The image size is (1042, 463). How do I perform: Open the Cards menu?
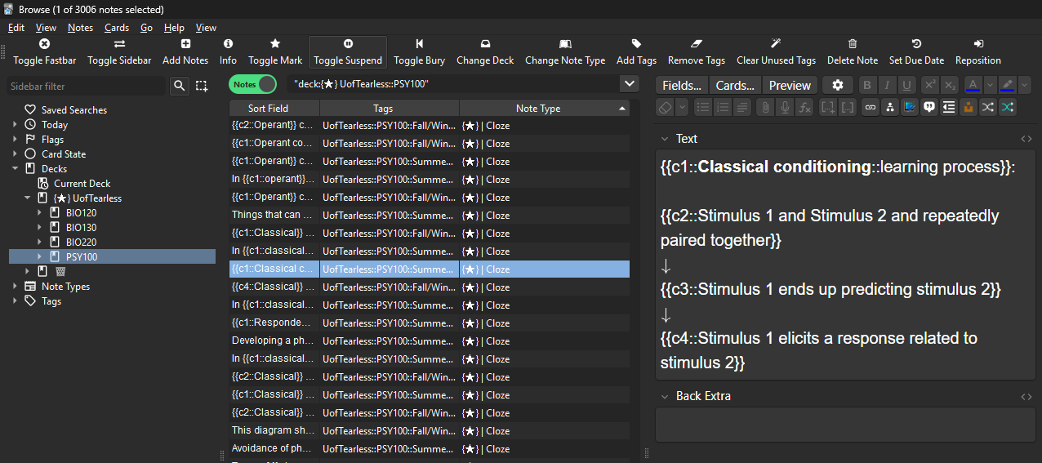click(x=117, y=28)
